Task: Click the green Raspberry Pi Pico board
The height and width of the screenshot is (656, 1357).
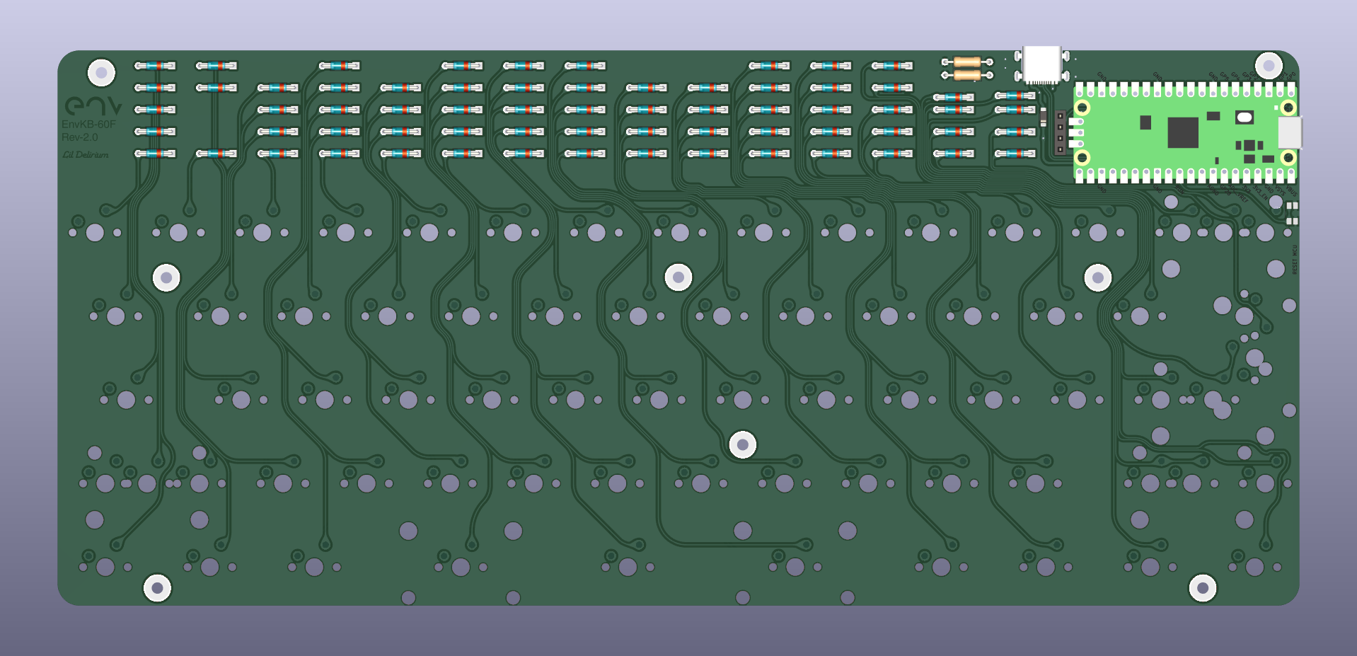Action: pyautogui.click(x=1185, y=132)
